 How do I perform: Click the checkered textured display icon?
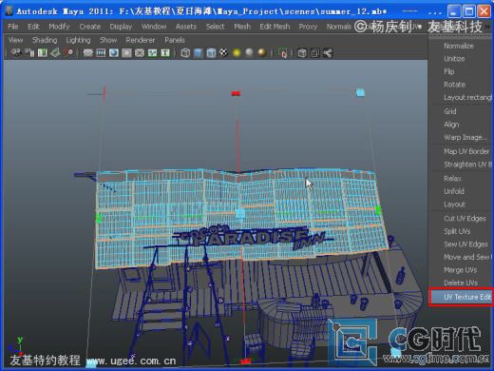pyautogui.click(x=223, y=52)
